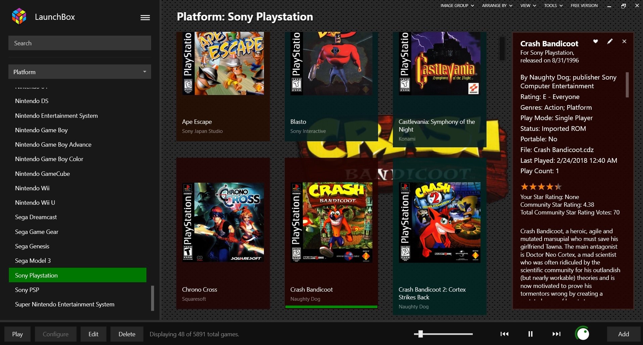Select Nintendo Wii platform

(78, 188)
